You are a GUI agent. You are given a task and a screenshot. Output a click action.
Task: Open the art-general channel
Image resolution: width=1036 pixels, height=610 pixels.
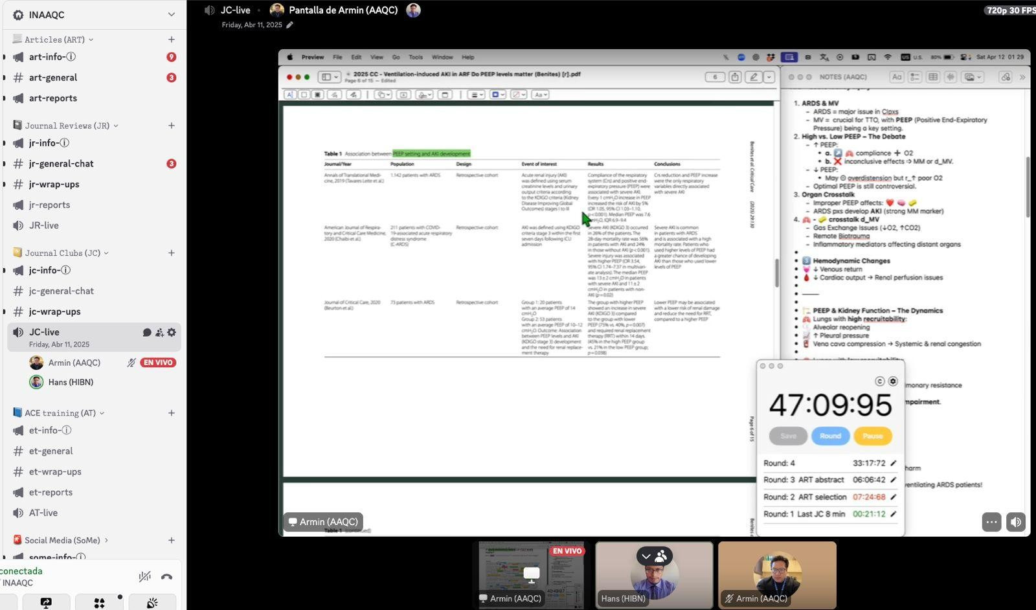(x=53, y=78)
